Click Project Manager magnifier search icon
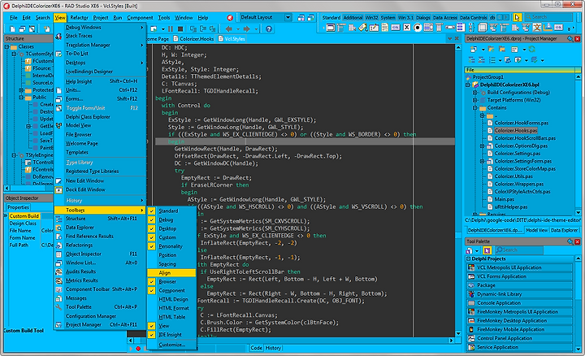This screenshot has width=585, height=356. [x=570, y=38]
